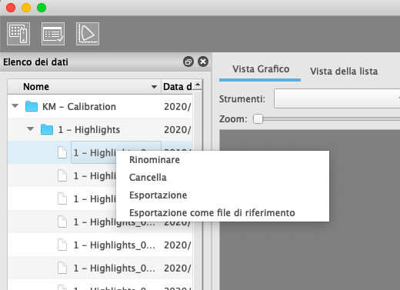Open the instrument connection toolbar icon
This screenshot has height=290, width=400.
(18, 34)
